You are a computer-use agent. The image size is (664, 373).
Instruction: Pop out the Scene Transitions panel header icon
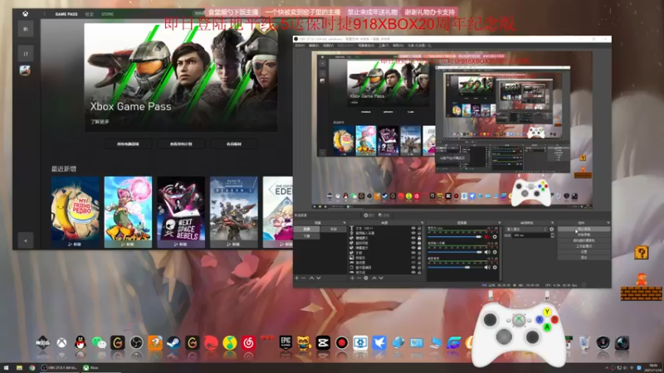(x=552, y=223)
